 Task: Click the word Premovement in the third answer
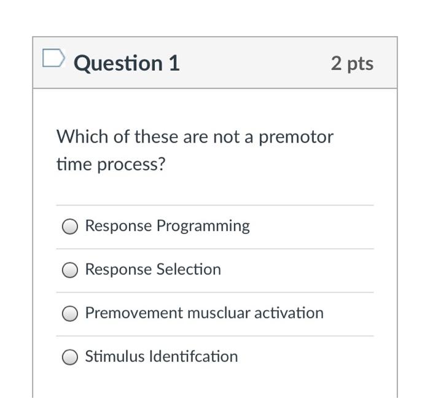[x=134, y=313]
